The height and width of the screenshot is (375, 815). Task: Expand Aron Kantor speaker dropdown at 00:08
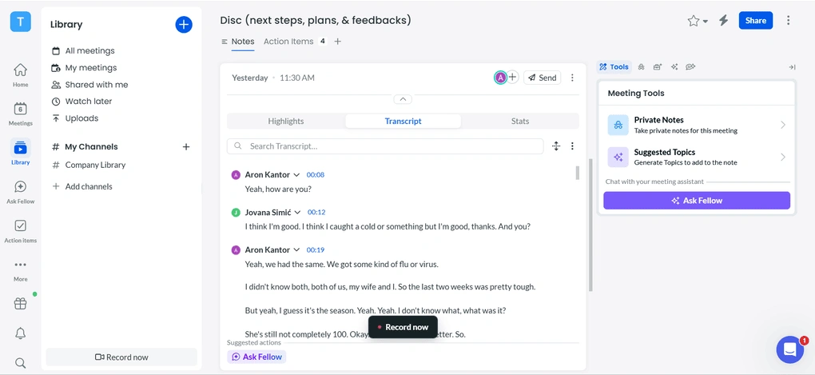pos(296,174)
